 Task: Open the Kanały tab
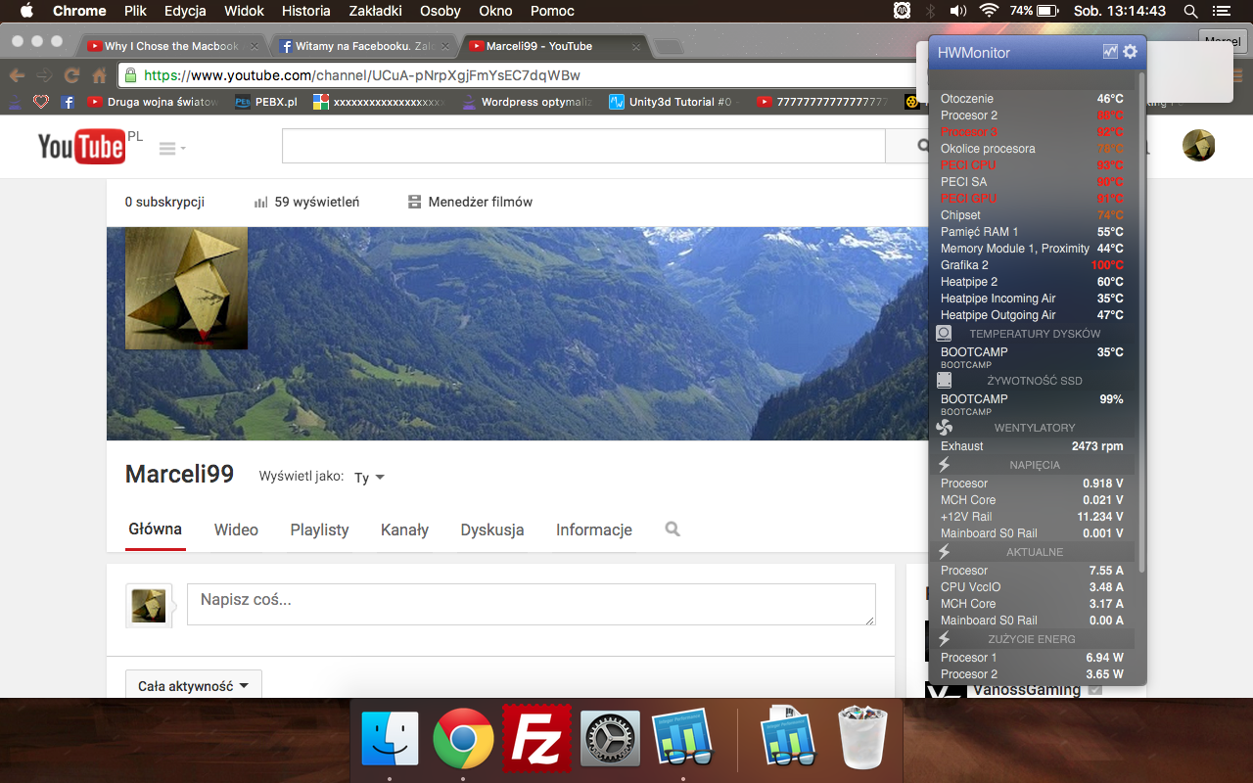404,530
